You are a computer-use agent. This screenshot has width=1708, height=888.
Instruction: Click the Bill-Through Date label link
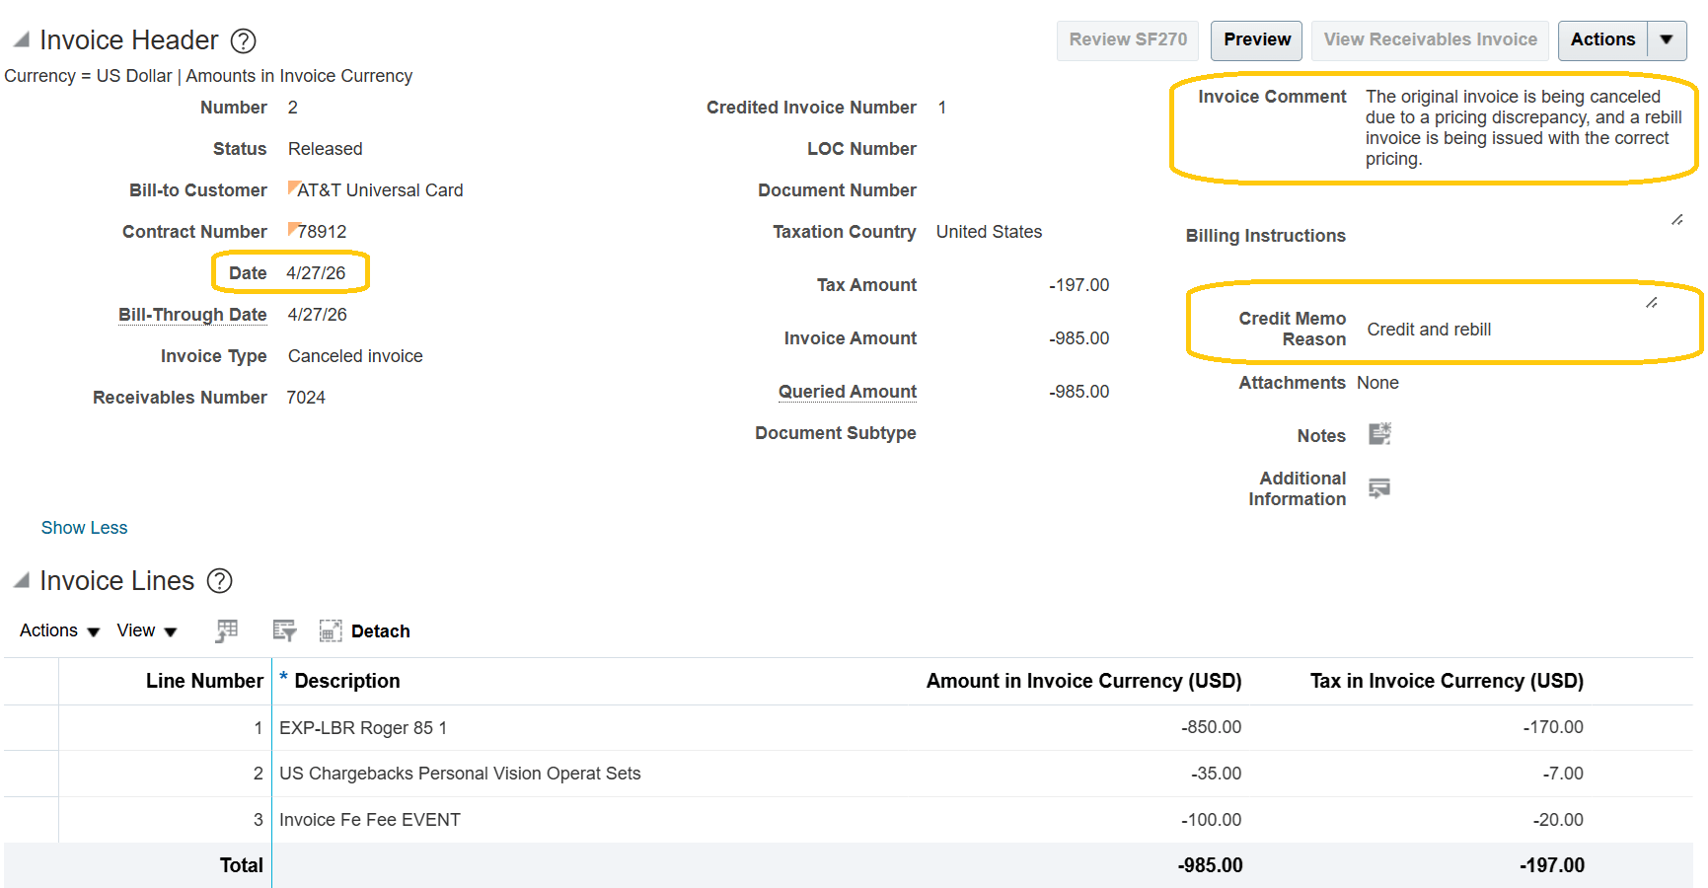pyautogui.click(x=192, y=315)
